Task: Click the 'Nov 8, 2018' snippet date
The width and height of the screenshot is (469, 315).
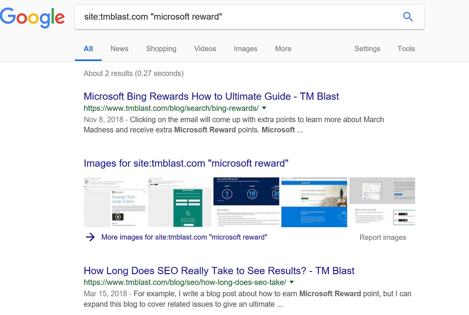Action: [104, 120]
